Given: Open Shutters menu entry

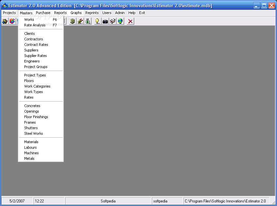Looking at the screenshot, I should 41,128.
